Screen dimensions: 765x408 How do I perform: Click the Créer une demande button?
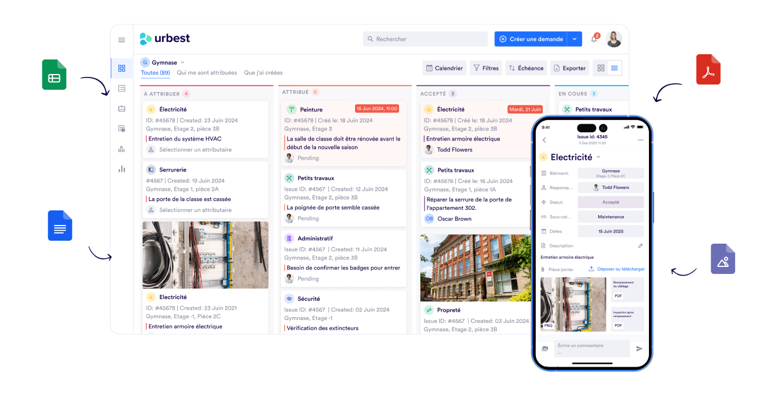click(531, 39)
